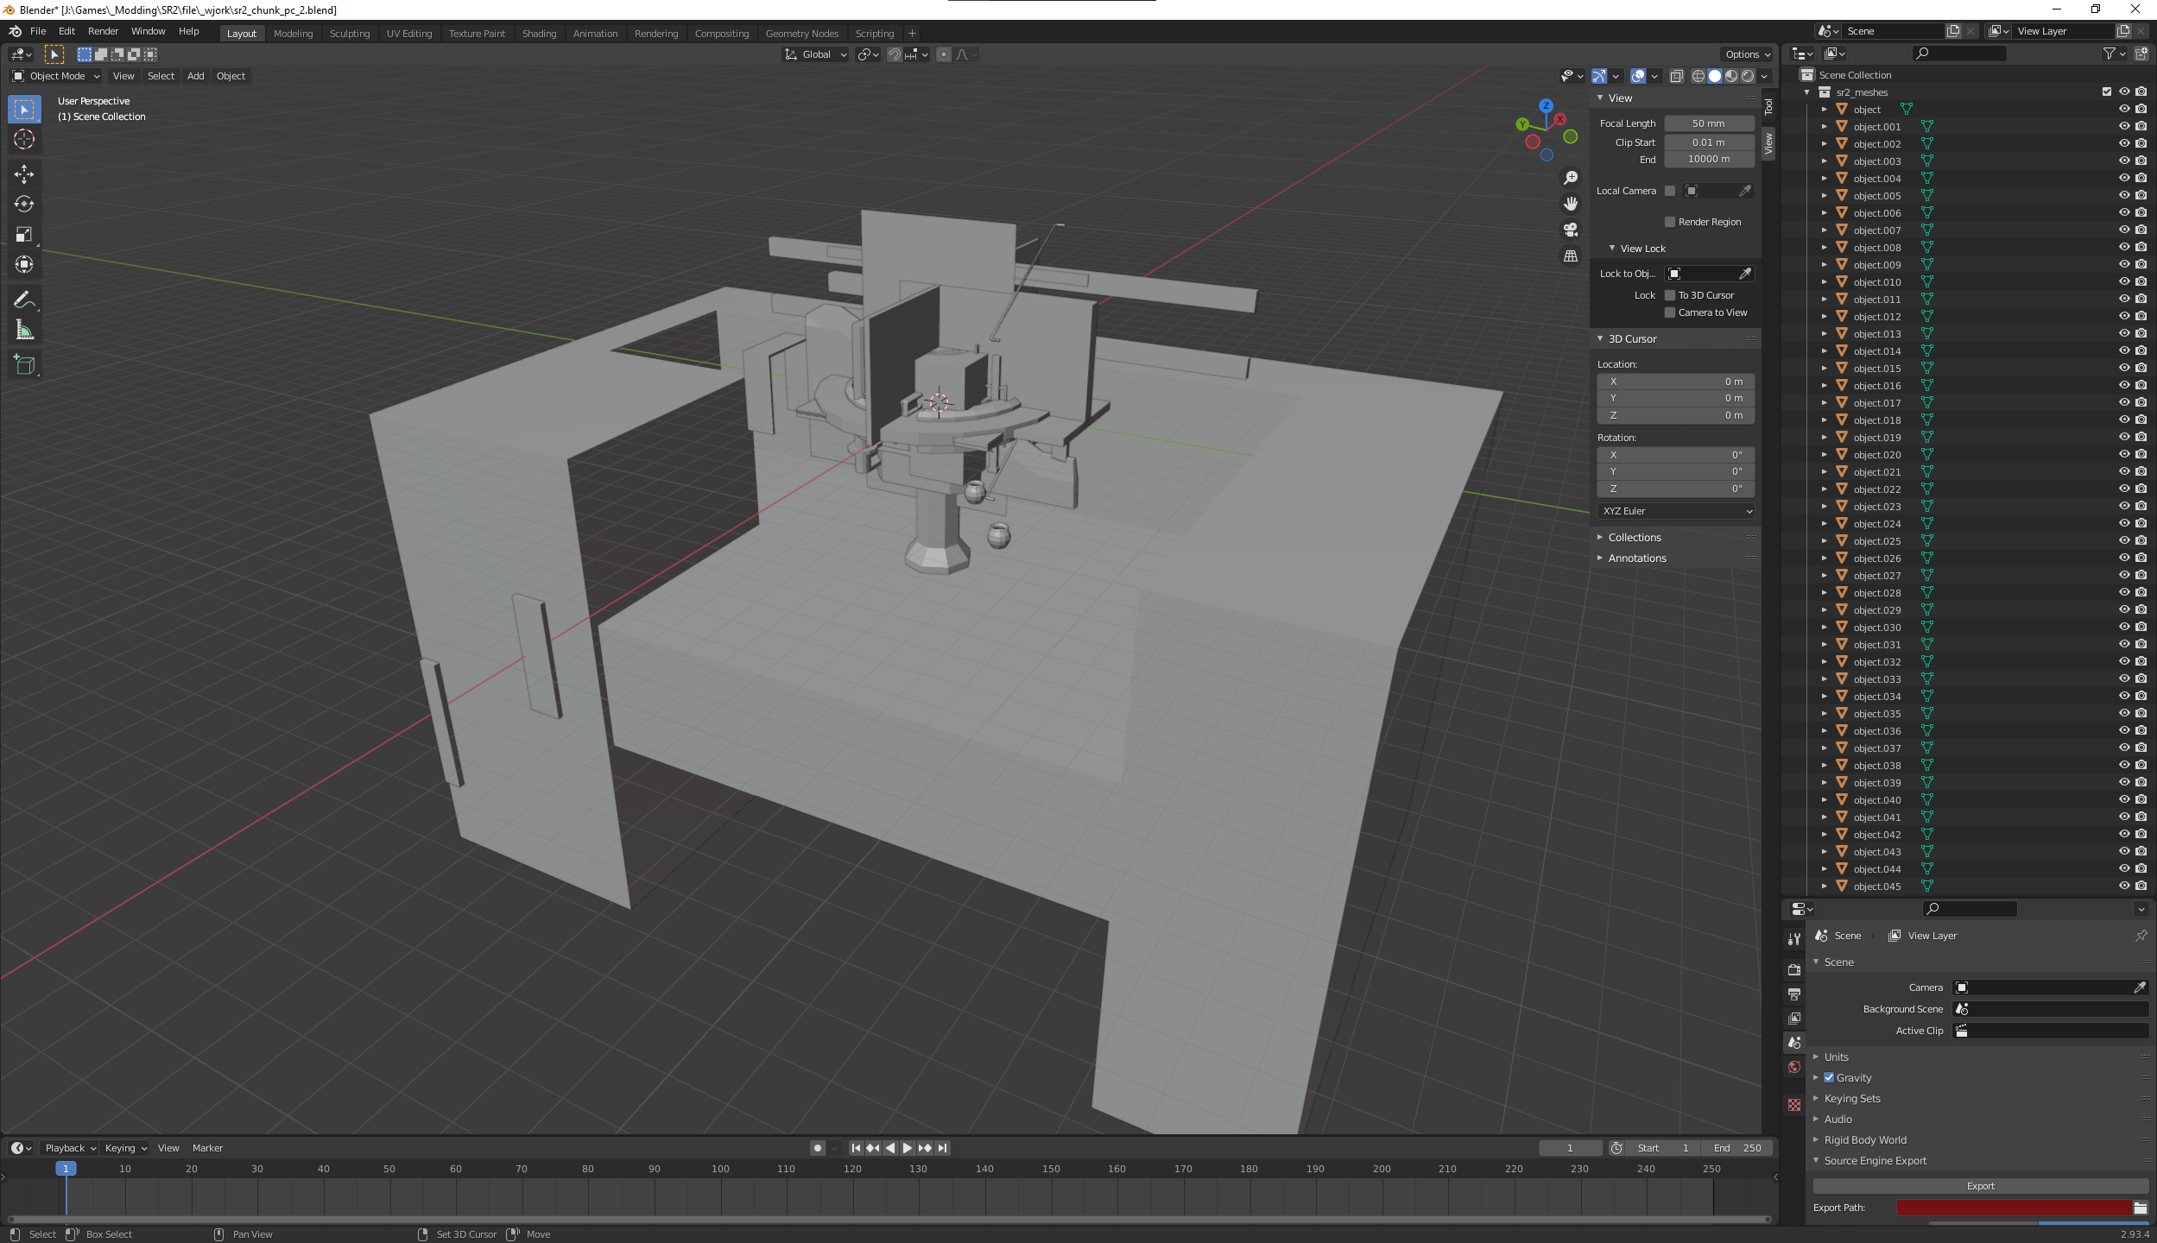
Task: Click the Export button
Action: 1980,1186
